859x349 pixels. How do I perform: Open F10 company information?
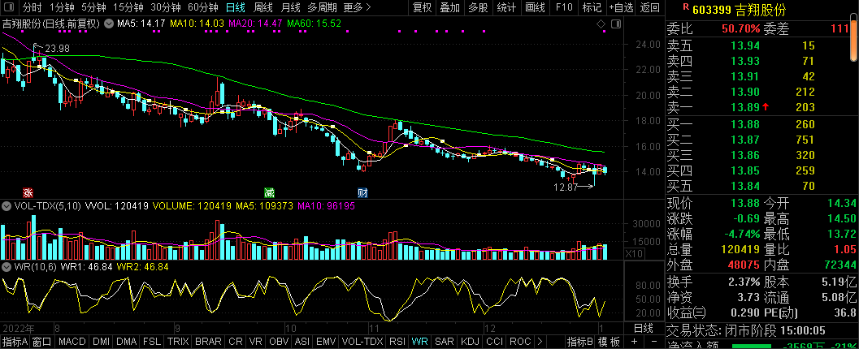coord(564,8)
